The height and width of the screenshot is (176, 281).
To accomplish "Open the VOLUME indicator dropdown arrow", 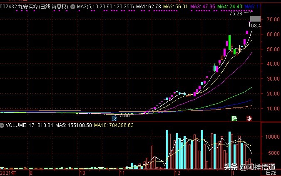I will [x=2, y=125].
